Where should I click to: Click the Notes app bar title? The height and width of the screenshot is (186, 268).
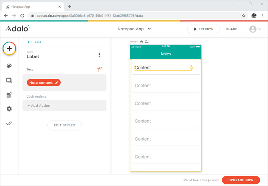click(x=166, y=54)
